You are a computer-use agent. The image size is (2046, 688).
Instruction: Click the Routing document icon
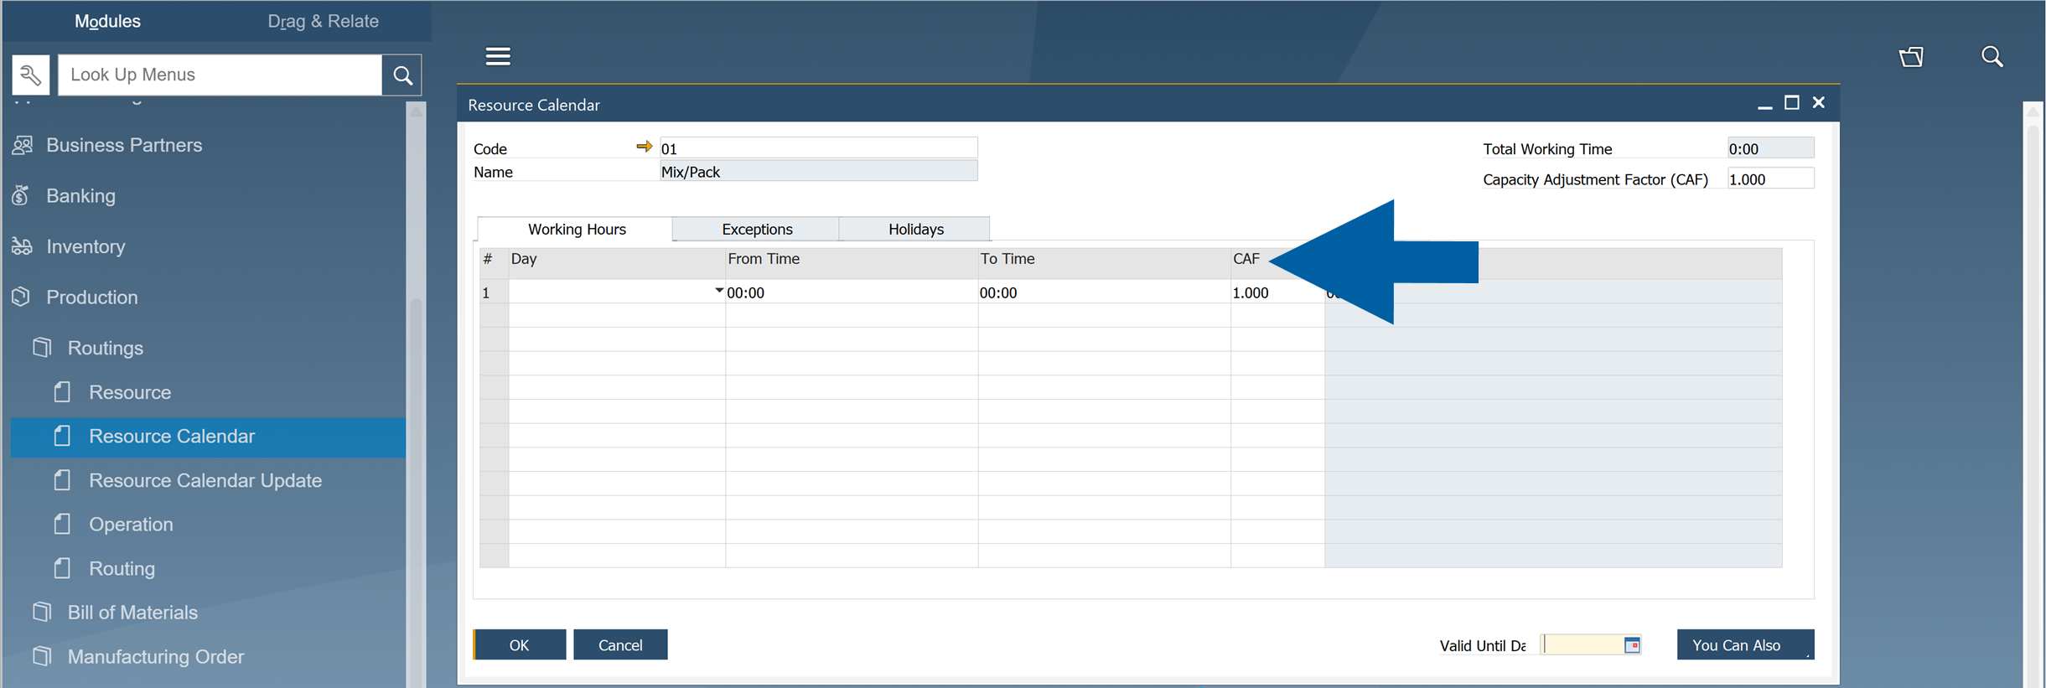tap(63, 568)
